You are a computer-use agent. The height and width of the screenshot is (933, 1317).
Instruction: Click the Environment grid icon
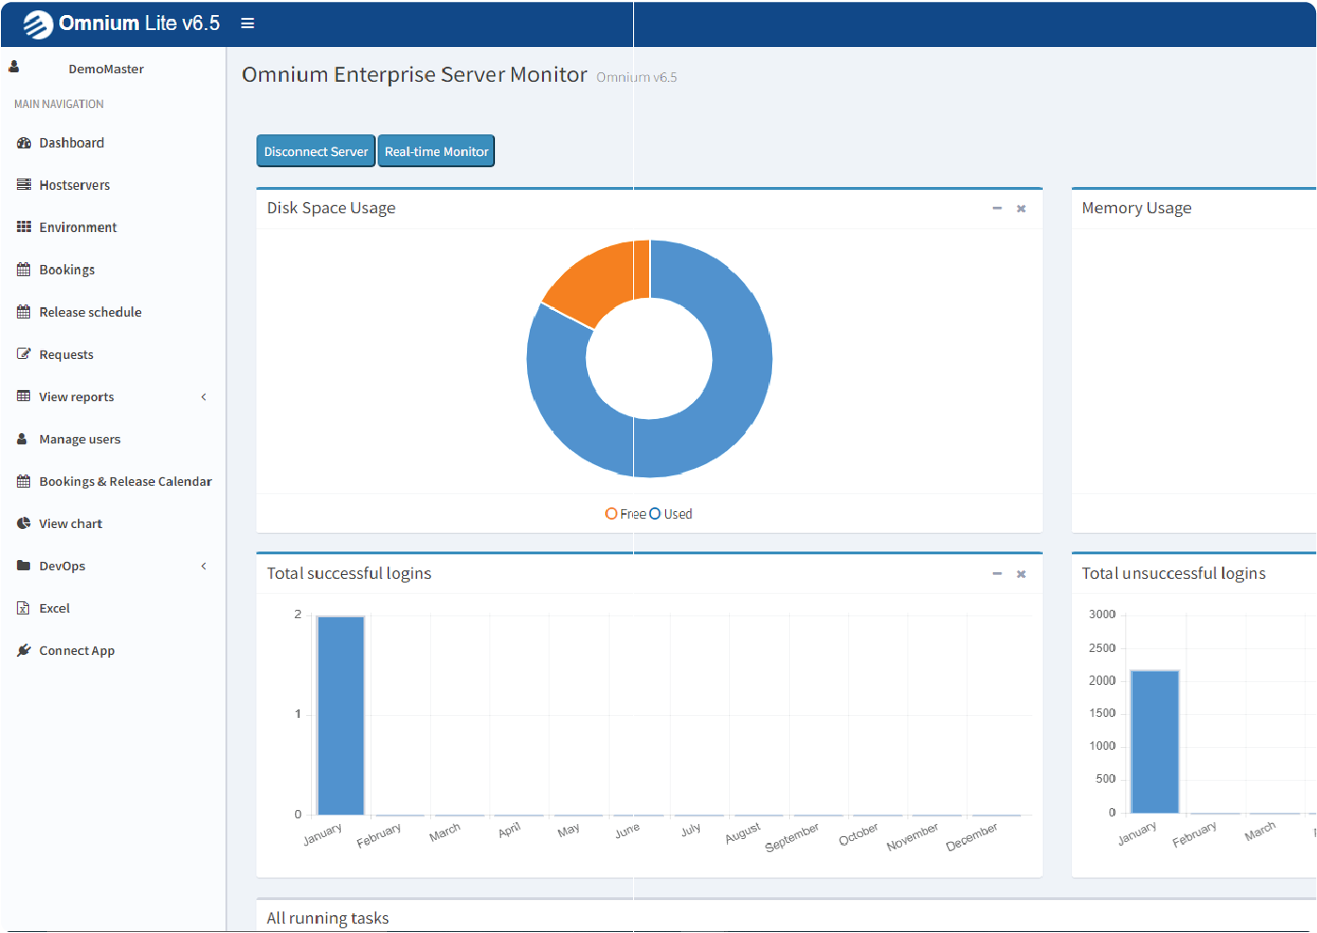point(24,227)
